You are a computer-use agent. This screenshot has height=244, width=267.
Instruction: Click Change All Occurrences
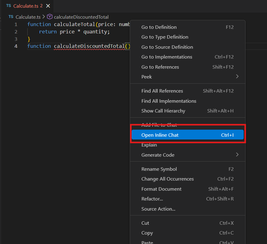(x=168, y=179)
